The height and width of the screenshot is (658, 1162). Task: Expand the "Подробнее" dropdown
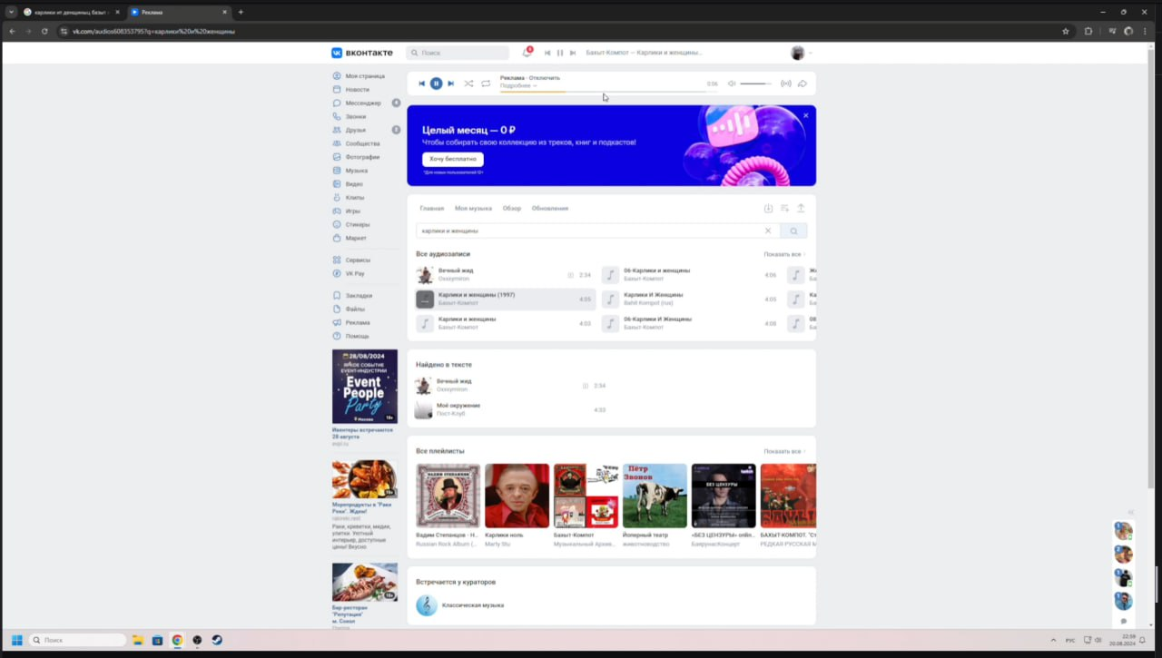(x=518, y=85)
